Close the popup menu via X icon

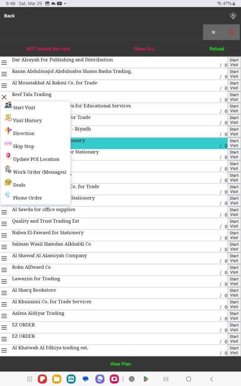pyautogui.click(x=4, y=97)
